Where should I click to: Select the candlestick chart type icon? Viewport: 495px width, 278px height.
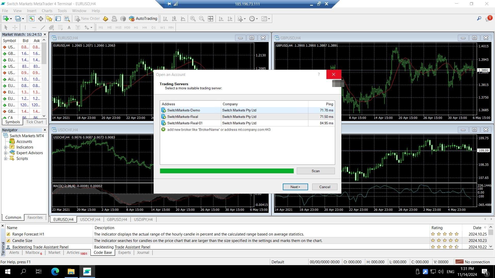174,19
